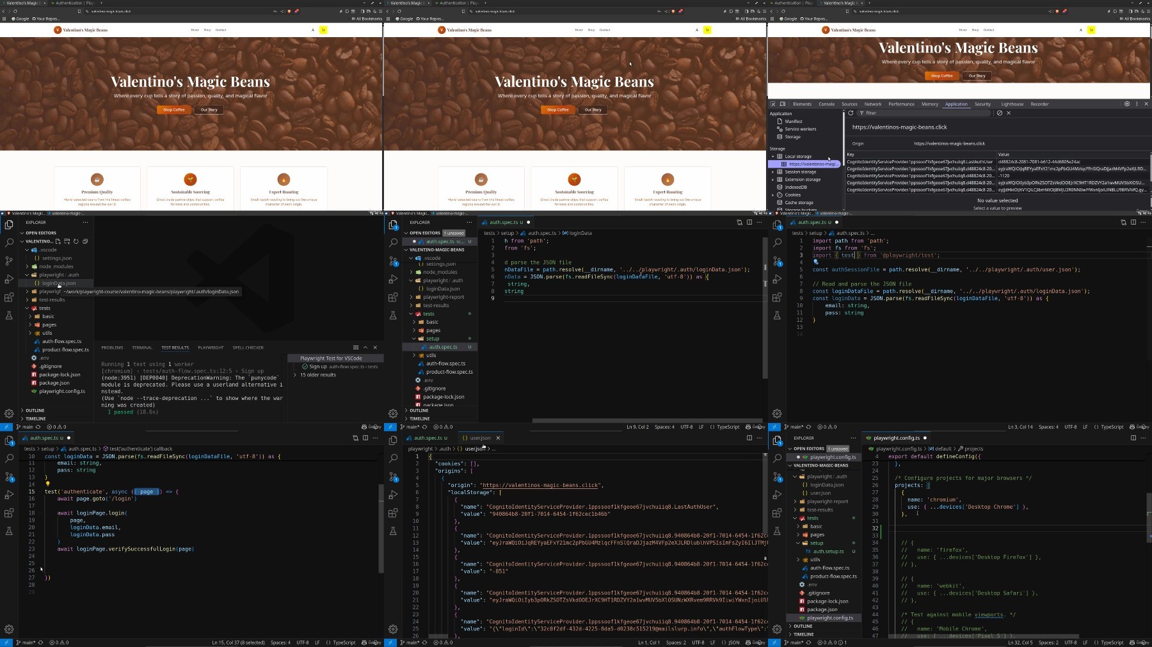Expand the Session storage node
Viewport: 1152px width, 647px height.
(x=773, y=172)
